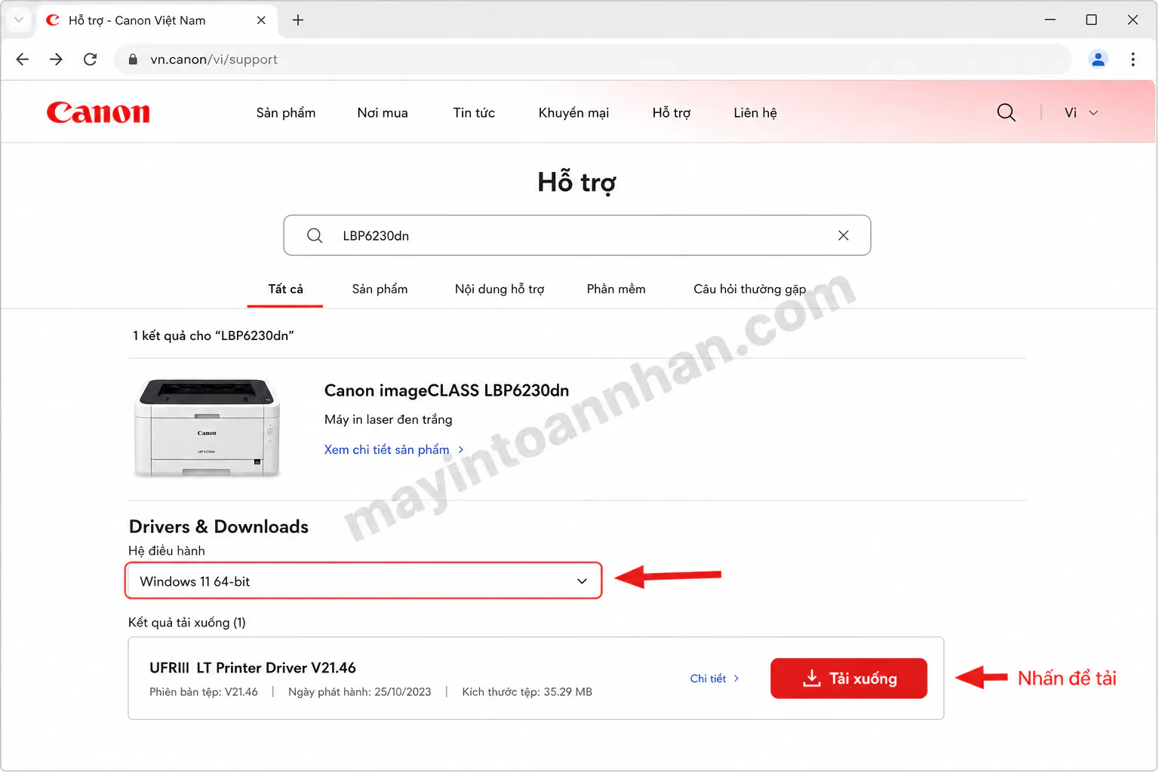Open the Nơi mua navigation menu
Screen dimensions: 1159x772
pos(383,112)
